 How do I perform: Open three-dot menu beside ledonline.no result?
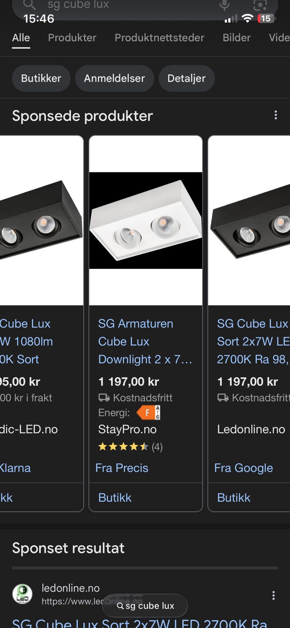[x=273, y=595]
